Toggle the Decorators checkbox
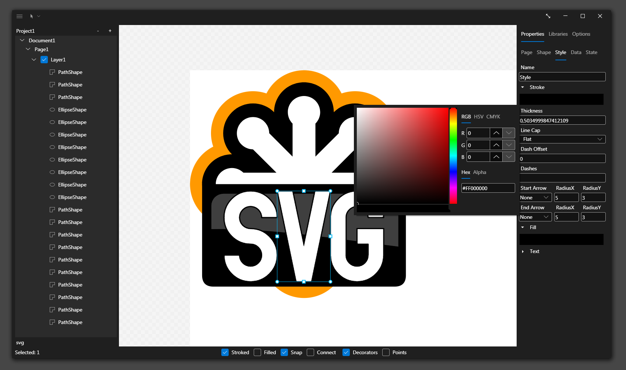 pyautogui.click(x=346, y=352)
